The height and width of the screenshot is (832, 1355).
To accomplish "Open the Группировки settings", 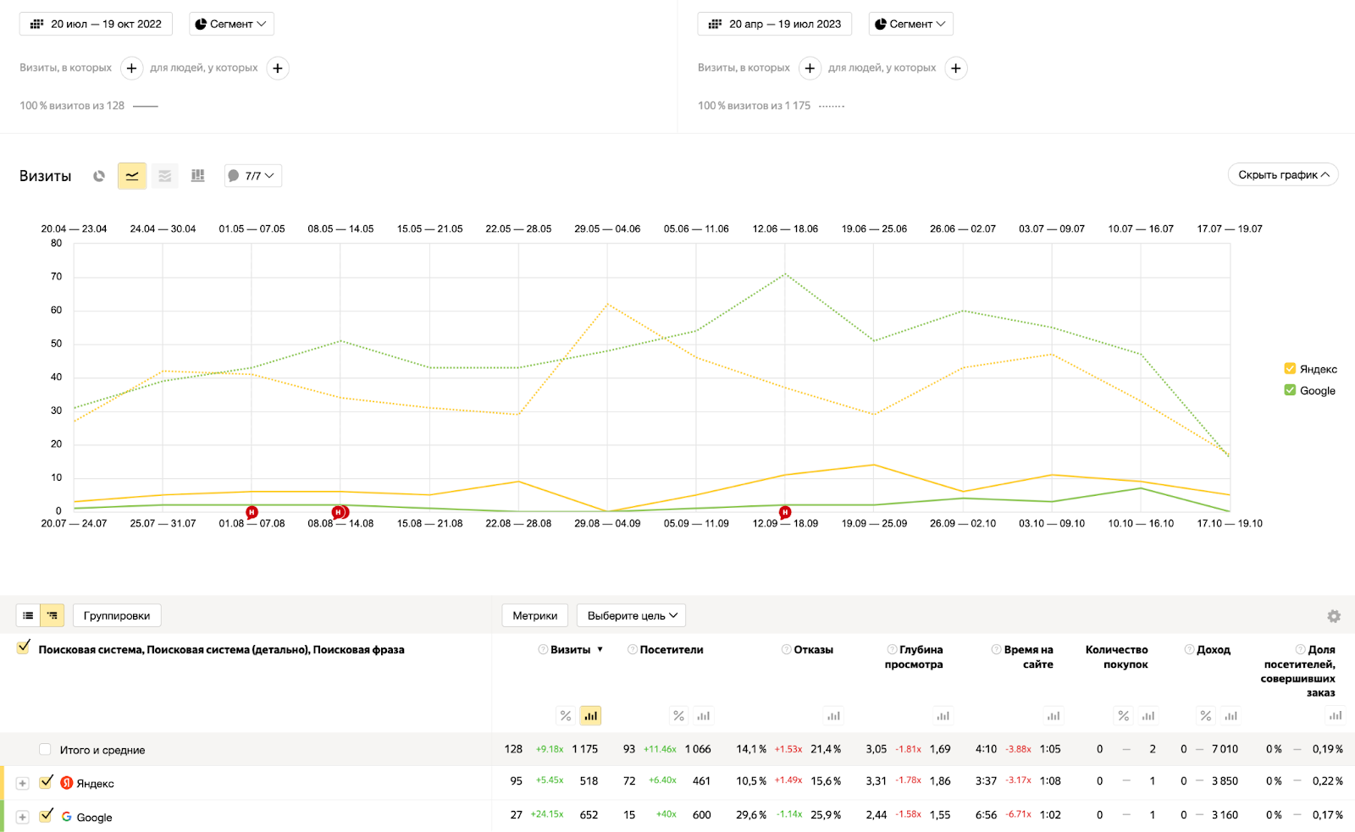I will pyautogui.click(x=117, y=615).
